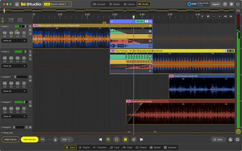Click the scissors split tool button

click(x=56, y=140)
